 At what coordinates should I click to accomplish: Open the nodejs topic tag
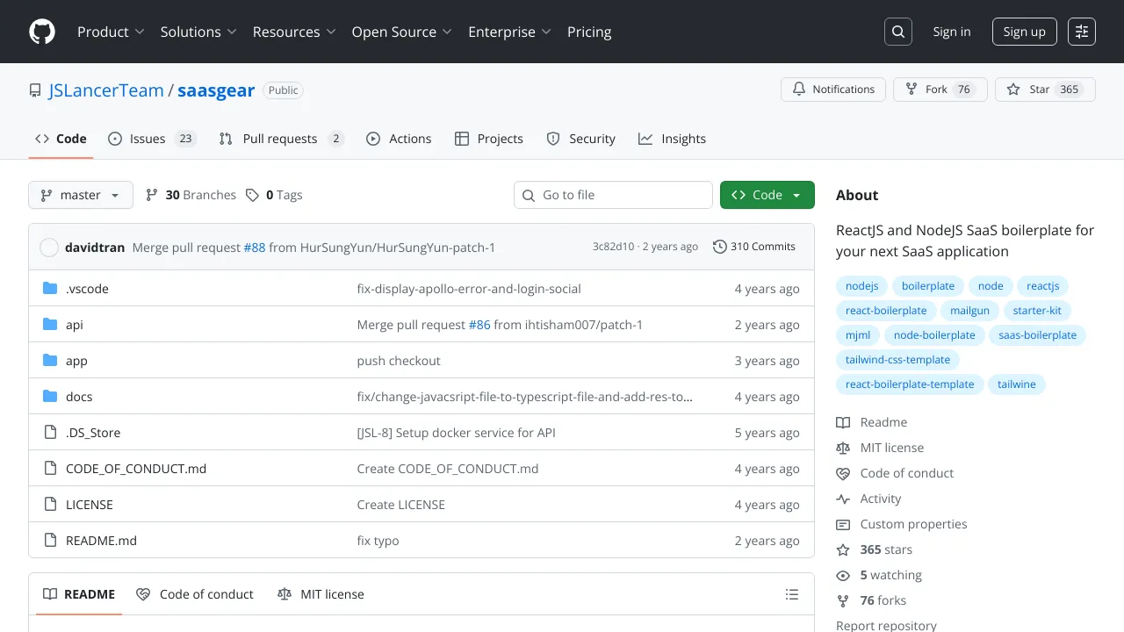tap(861, 286)
